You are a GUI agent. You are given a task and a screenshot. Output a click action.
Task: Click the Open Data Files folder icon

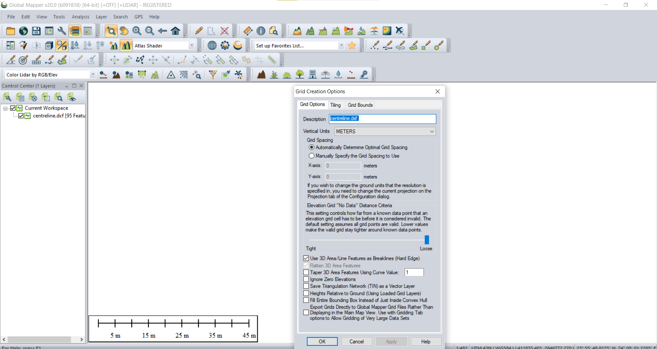pos(11,31)
